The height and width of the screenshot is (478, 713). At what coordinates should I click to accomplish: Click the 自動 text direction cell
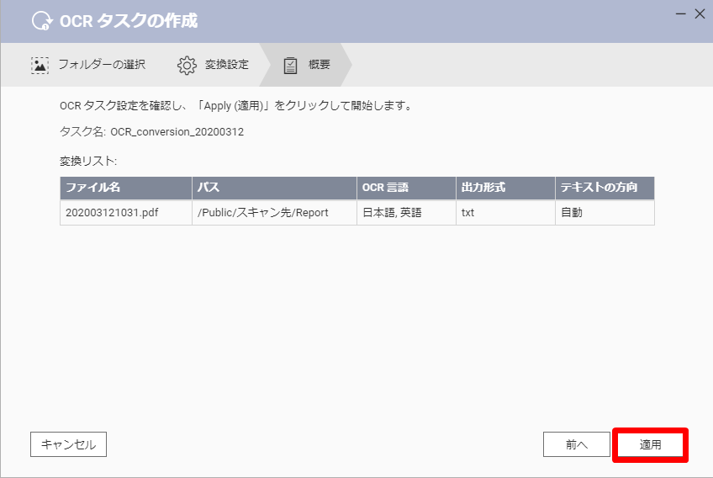coord(605,213)
